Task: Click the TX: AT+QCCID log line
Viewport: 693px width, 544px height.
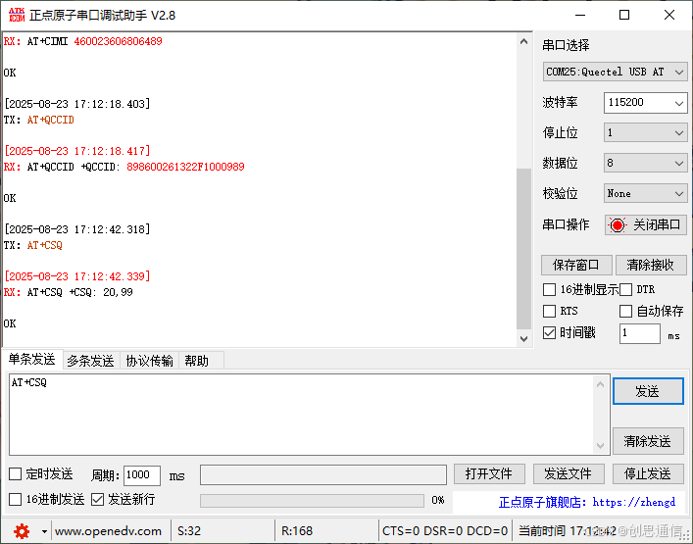Action: click(39, 121)
